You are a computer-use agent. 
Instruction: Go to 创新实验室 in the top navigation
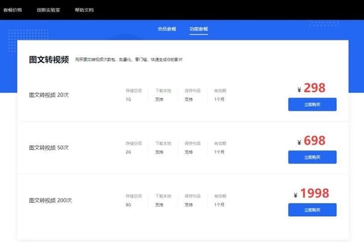point(48,10)
